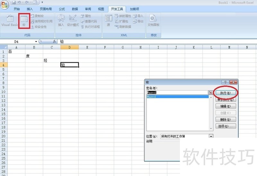Open Macro Security (宏安全性)
Image resolution: width=257 pixels, height=176 pixels.
(x=39, y=27)
